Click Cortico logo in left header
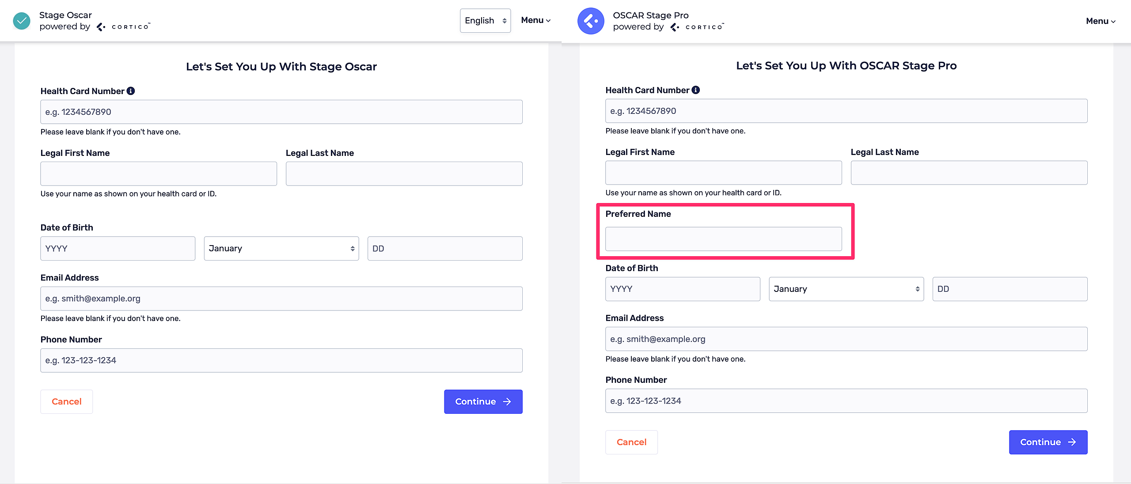The image size is (1131, 484). click(124, 27)
